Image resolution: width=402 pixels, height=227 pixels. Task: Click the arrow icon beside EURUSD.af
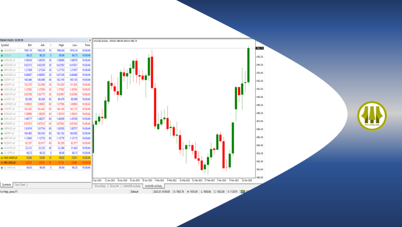2,60
